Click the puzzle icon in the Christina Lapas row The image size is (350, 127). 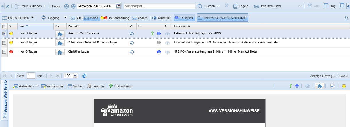click(60, 52)
